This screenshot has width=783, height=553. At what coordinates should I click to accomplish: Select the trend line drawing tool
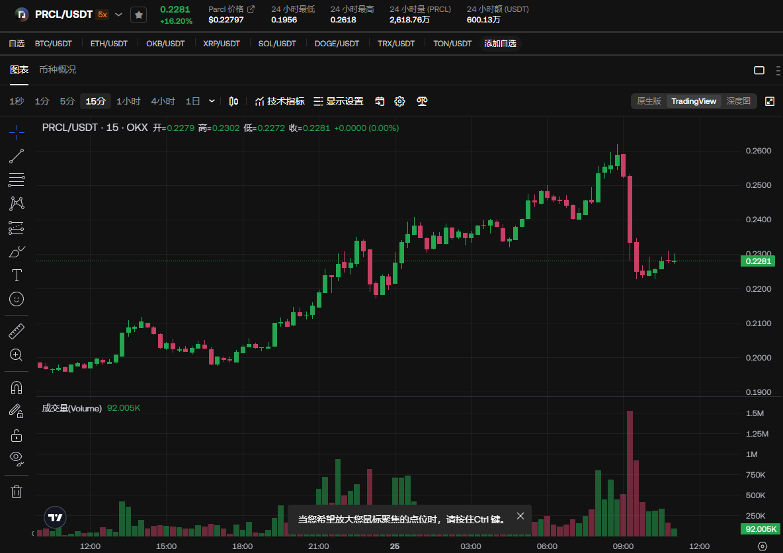pyautogui.click(x=17, y=156)
